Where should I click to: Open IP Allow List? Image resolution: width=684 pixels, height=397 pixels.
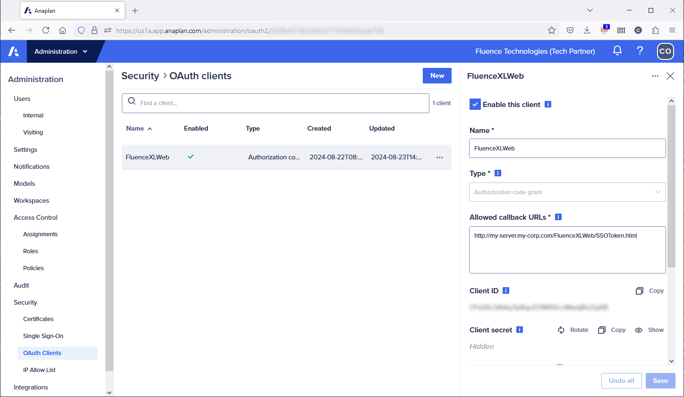tap(39, 370)
